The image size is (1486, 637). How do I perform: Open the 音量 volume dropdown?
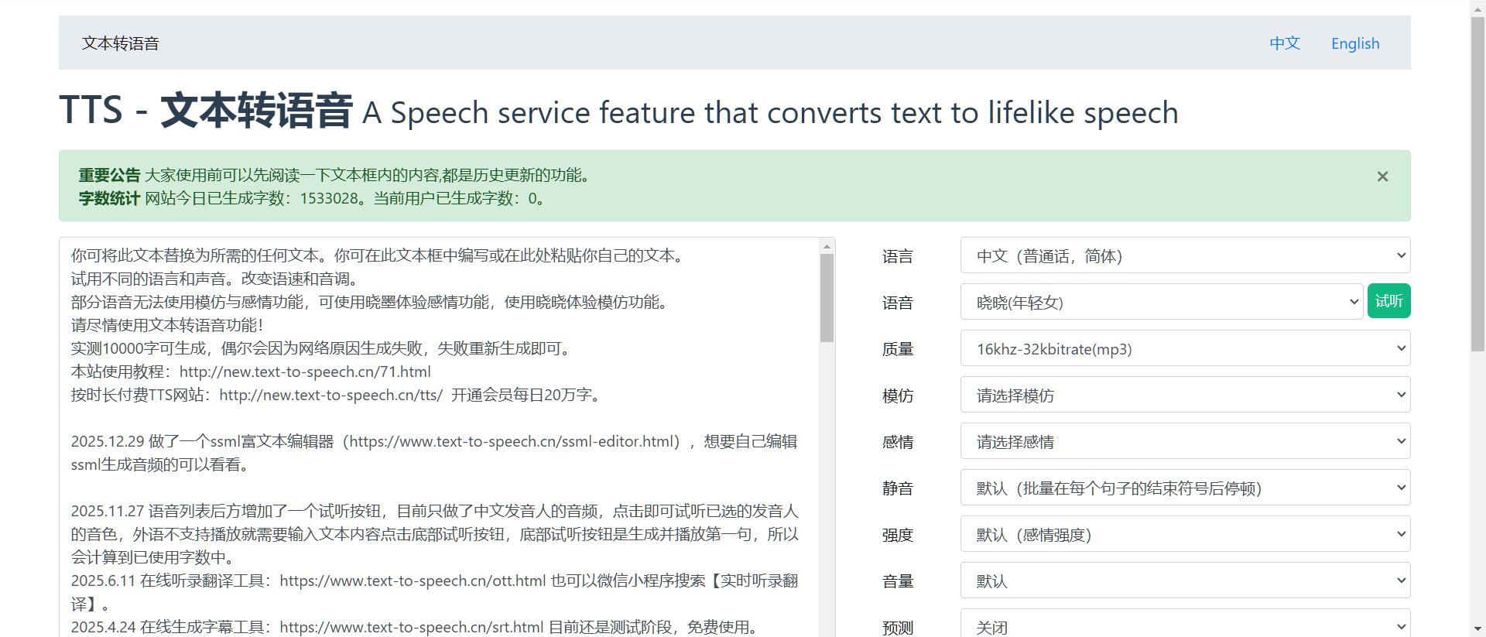pos(1184,580)
